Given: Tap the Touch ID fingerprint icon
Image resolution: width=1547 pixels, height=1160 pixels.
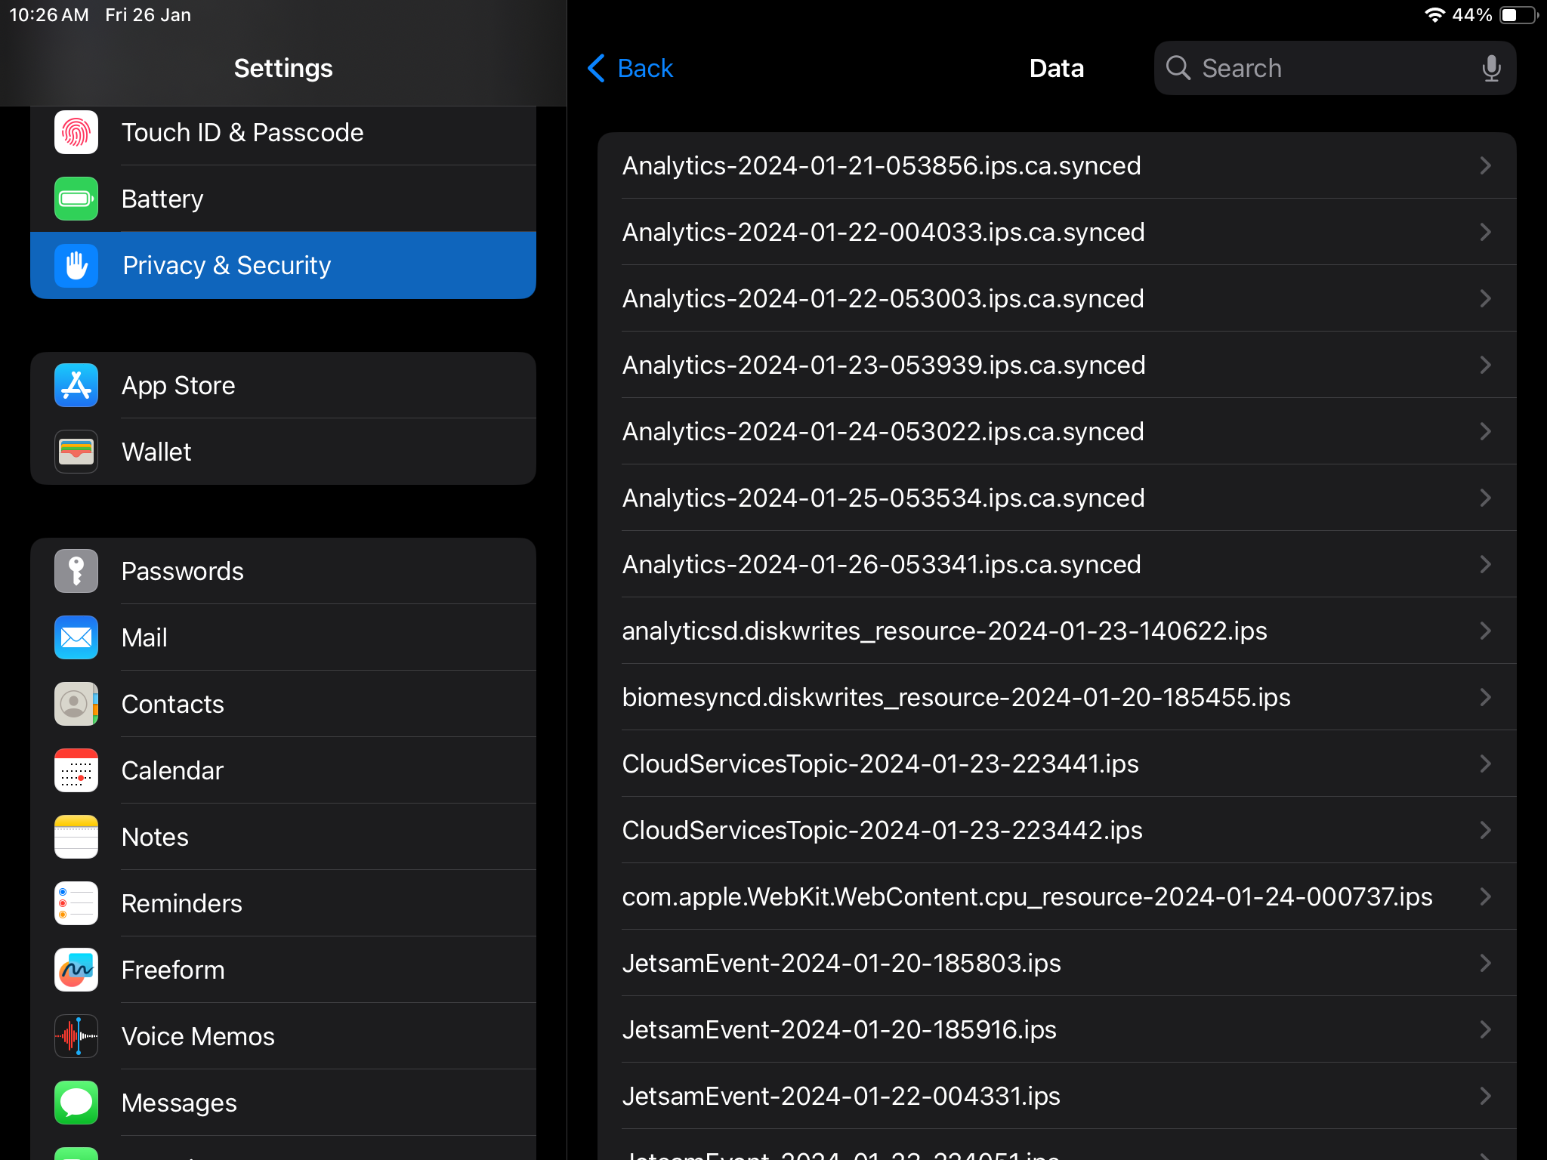Looking at the screenshot, I should click(76, 132).
